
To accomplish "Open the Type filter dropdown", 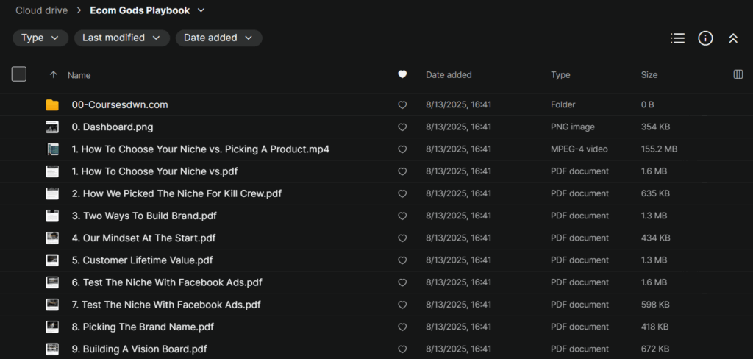I will pyautogui.click(x=40, y=38).
